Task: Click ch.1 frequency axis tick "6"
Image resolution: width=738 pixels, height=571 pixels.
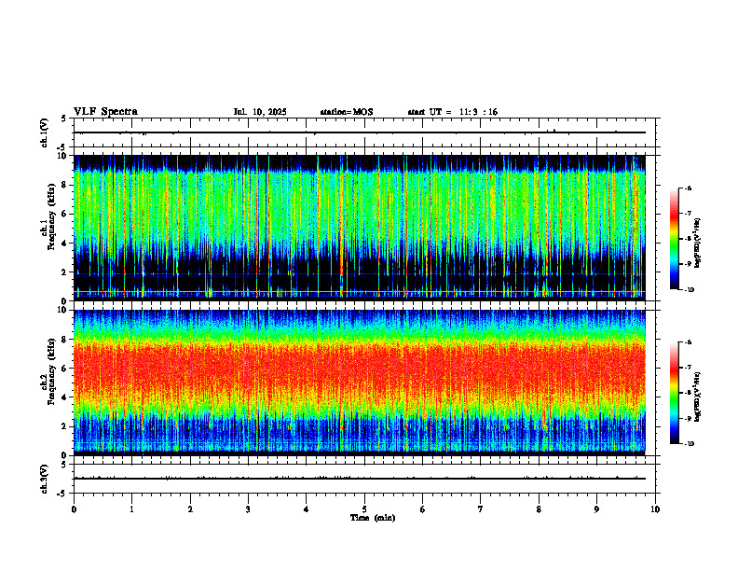Action: 65,214
